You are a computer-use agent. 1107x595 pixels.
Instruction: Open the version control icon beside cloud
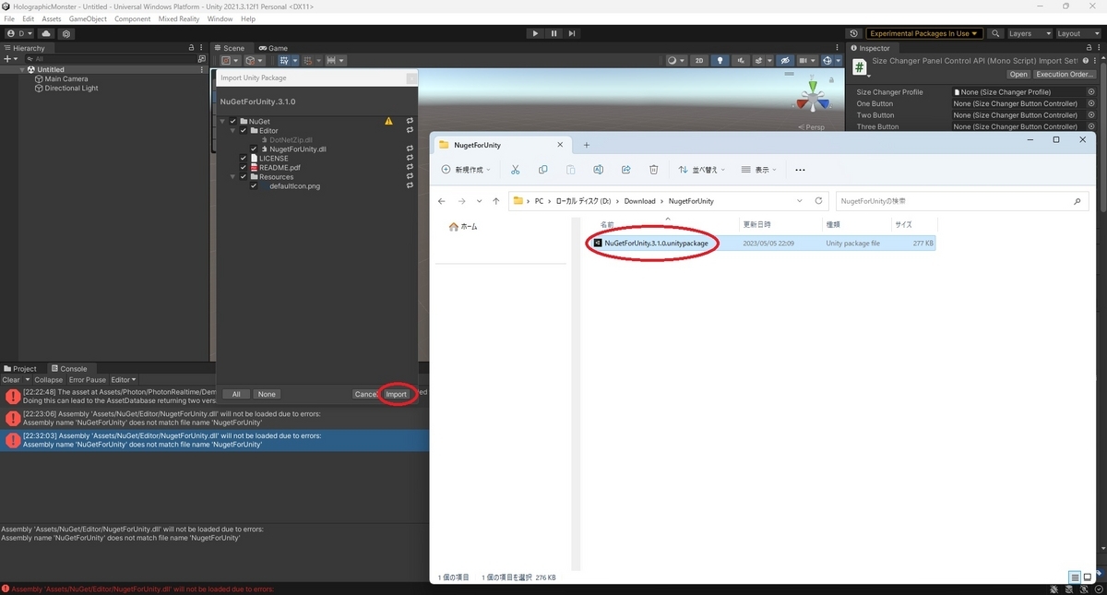point(66,33)
